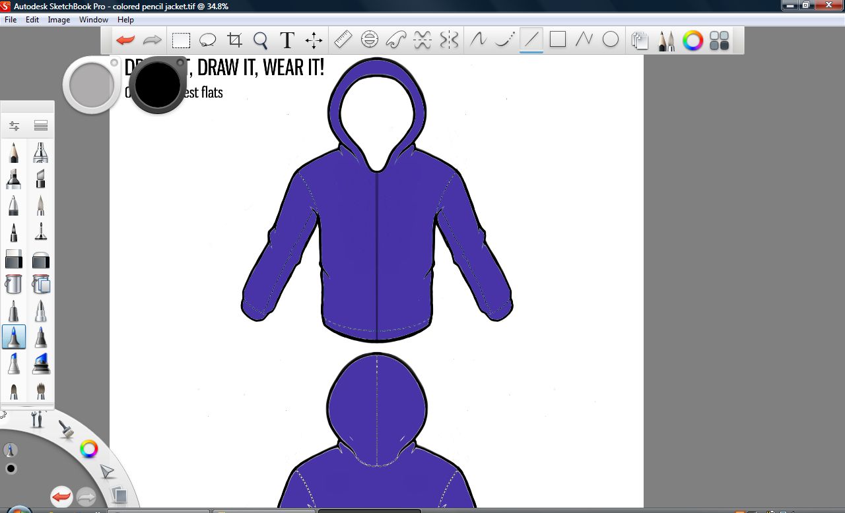Screen dimensions: 845x513
Task: Open the brush library icon in palette
Action: click(41, 125)
